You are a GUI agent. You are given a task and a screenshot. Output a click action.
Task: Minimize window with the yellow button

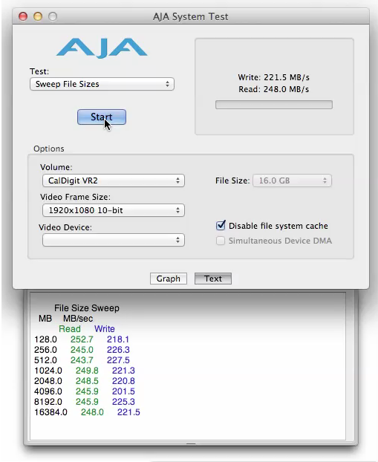point(38,16)
